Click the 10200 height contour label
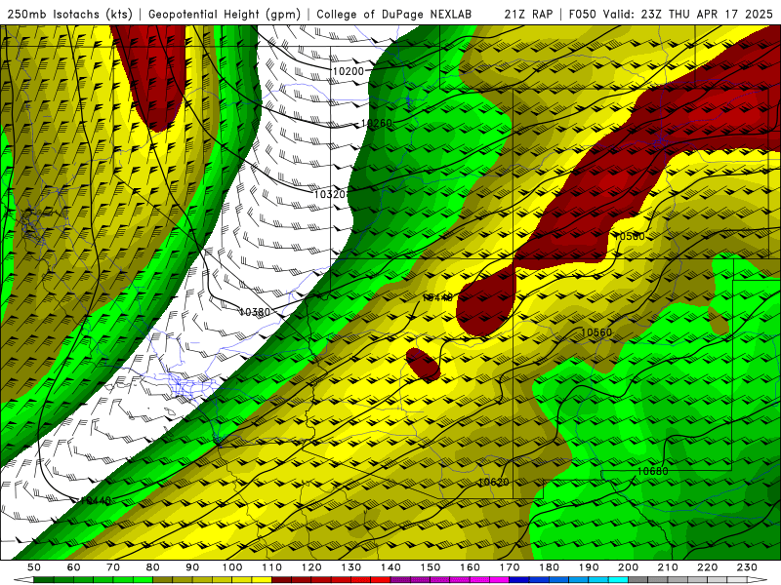Image resolution: width=781 pixels, height=585 pixels. click(349, 71)
